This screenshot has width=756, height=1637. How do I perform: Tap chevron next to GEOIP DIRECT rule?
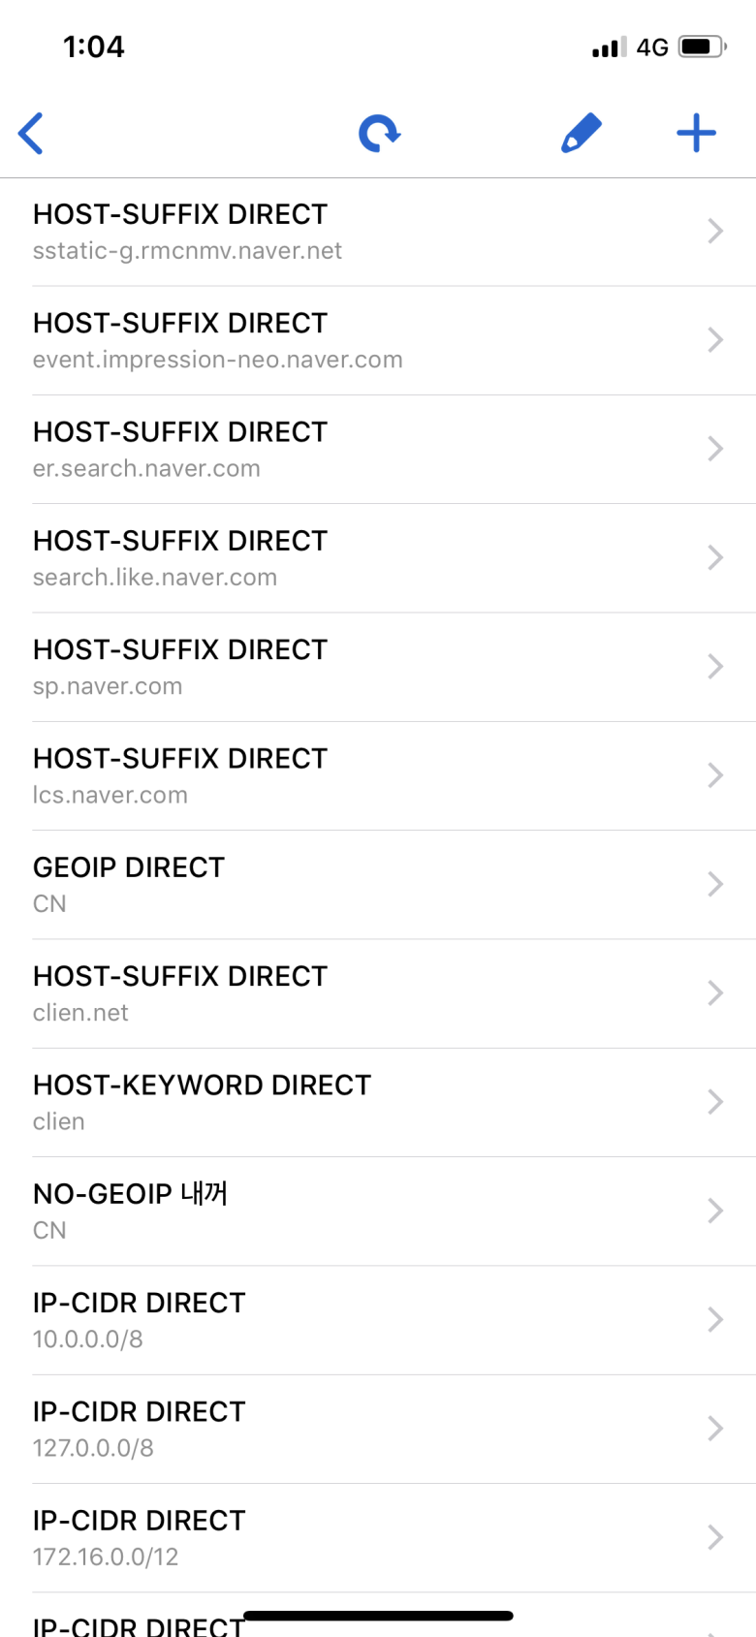point(715,884)
